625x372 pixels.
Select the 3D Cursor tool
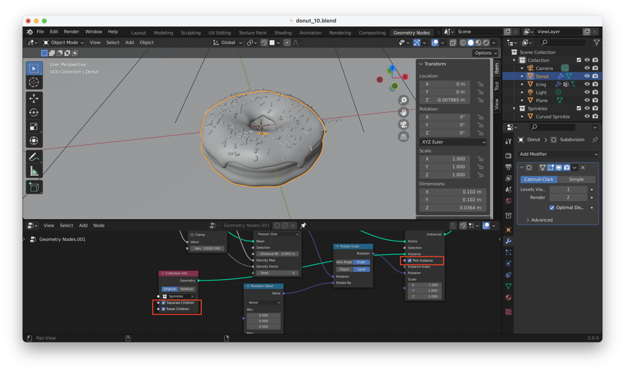pos(34,82)
